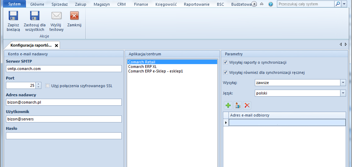The image size is (352, 167).
Task: Click the empty Hasło password field
Action: (x=64, y=135)
